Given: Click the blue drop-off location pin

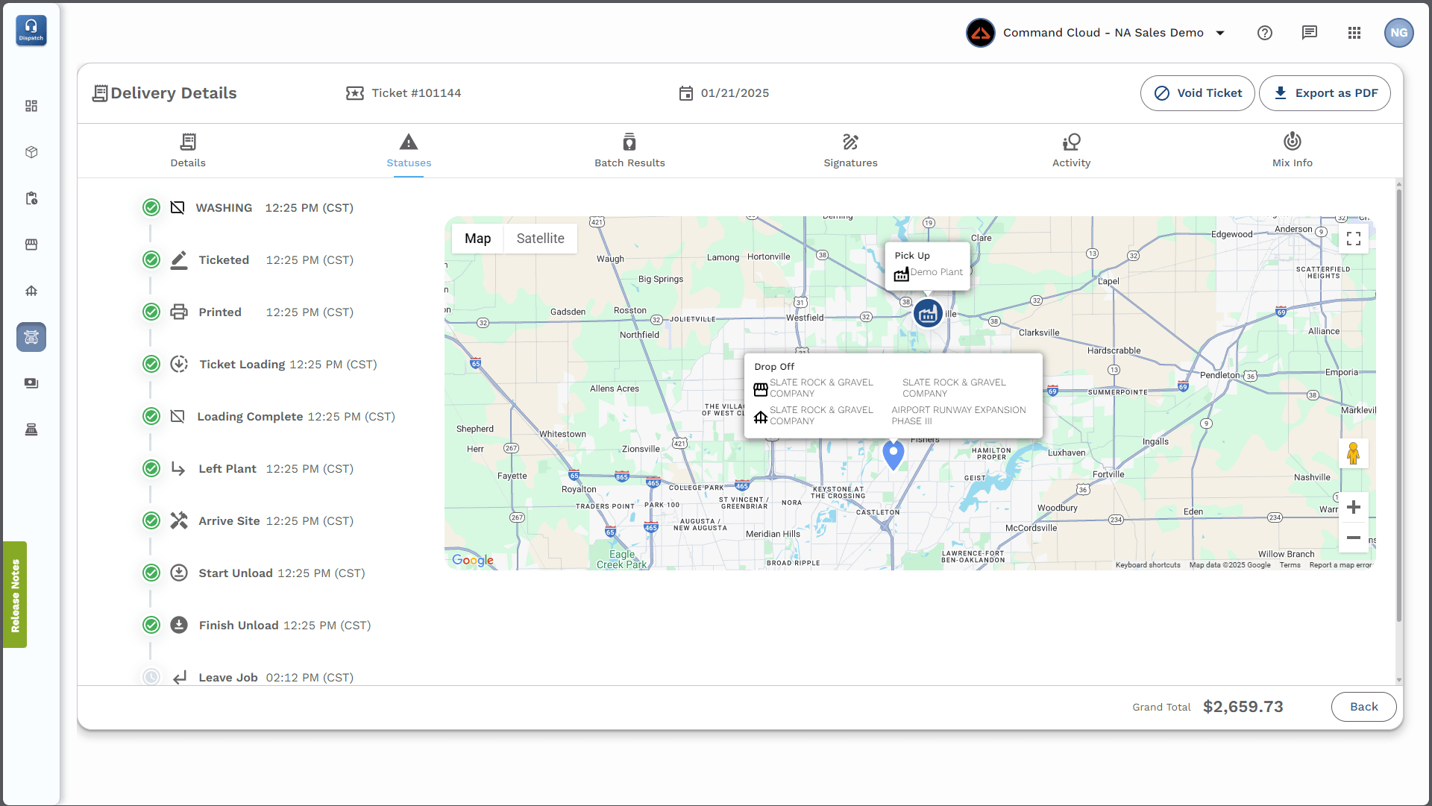Looking at the screenshot, I should 894,454.
